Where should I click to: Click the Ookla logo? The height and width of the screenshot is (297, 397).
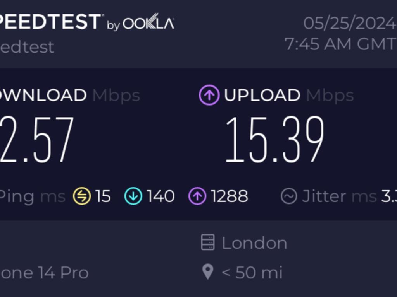(x=148, y=22)
